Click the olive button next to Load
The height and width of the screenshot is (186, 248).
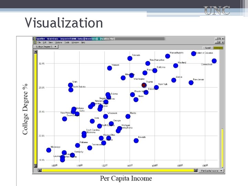[218, 48]
